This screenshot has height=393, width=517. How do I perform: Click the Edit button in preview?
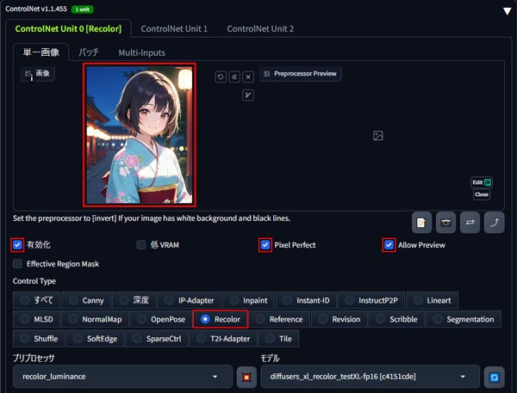pyautogui.click(x=482, y=182)
